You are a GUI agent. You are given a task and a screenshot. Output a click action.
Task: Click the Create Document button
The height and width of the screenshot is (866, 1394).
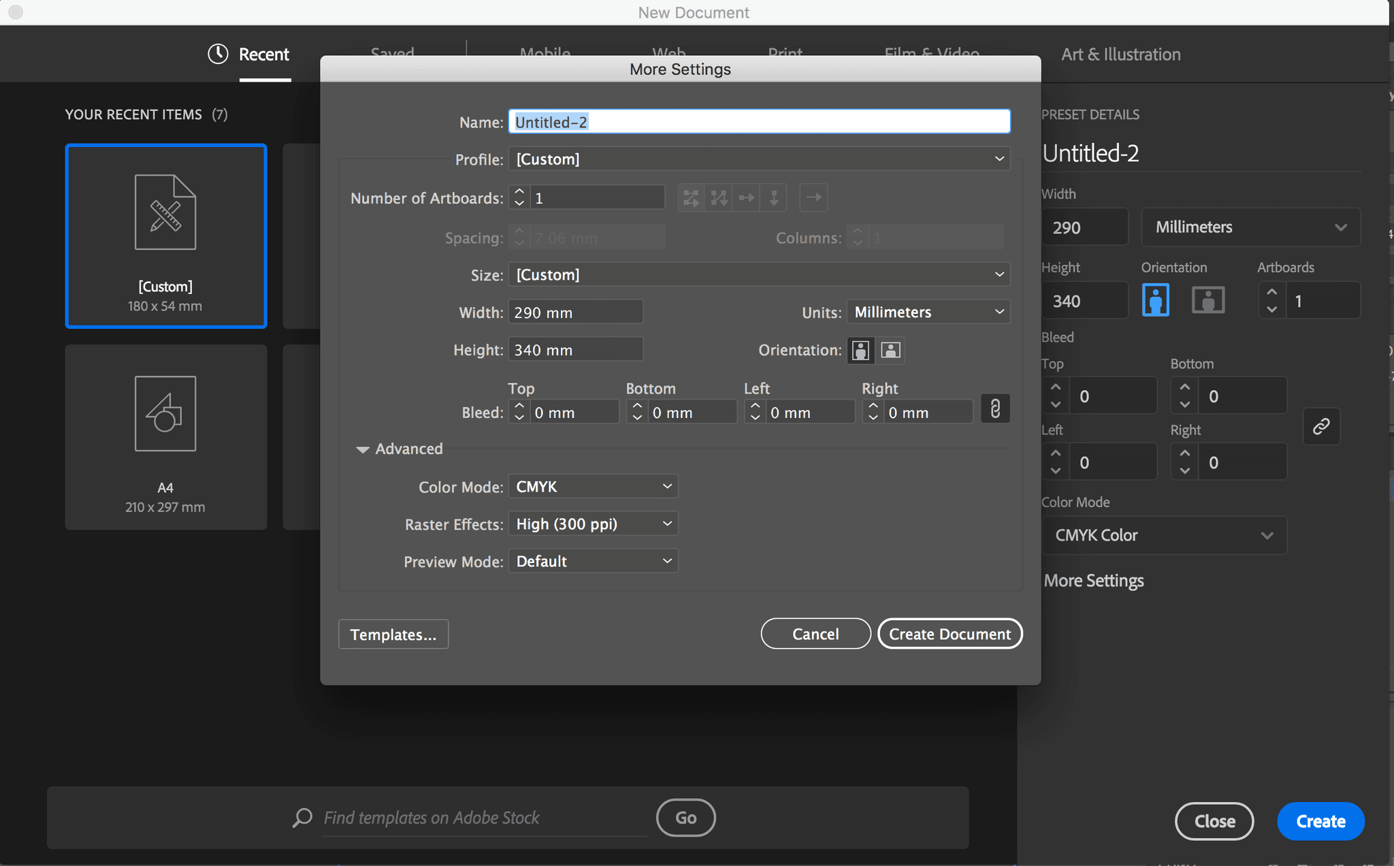[x=950, y=634]
